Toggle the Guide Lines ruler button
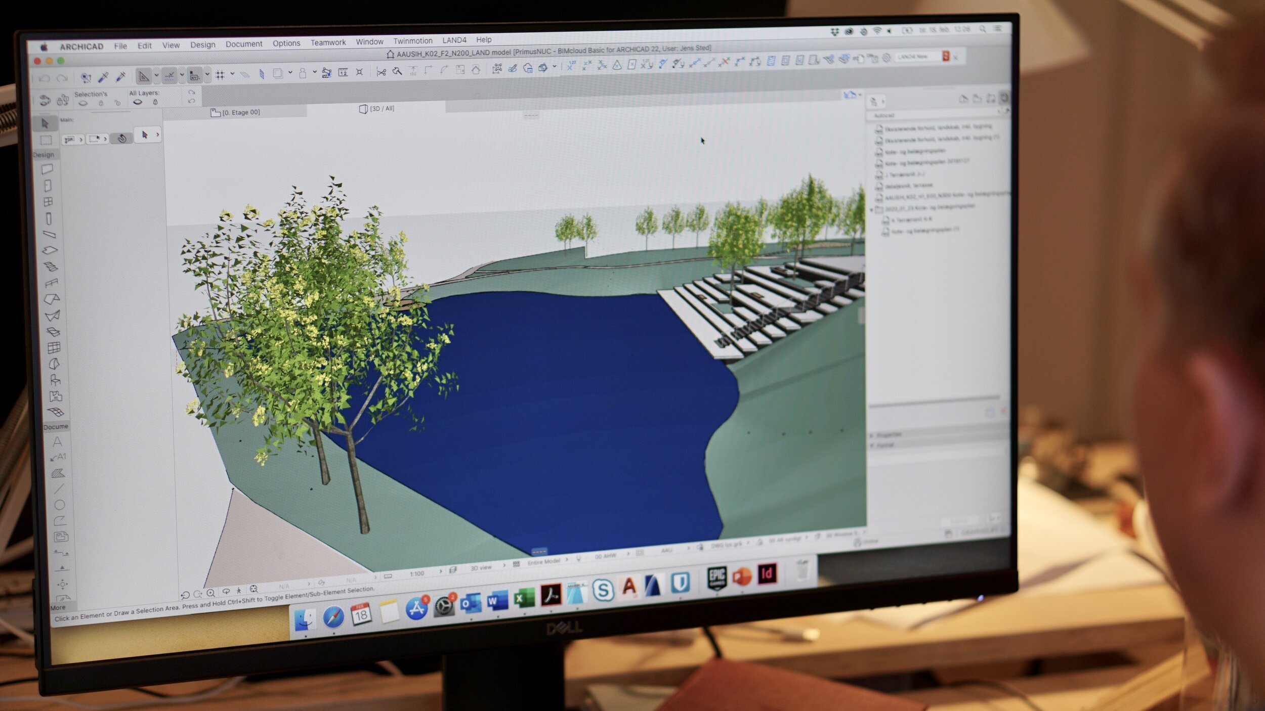 144,76
